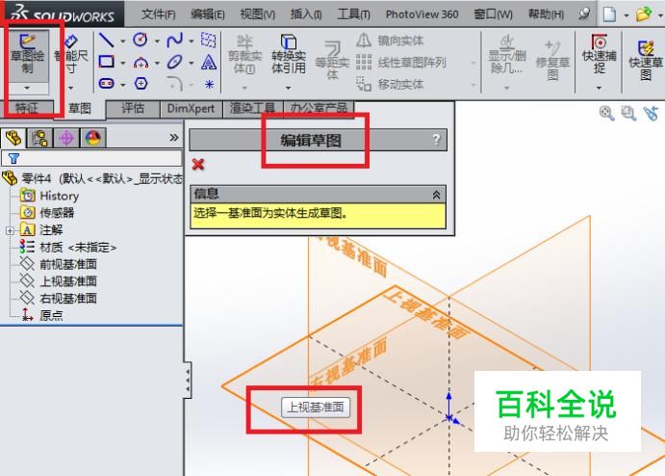Open the Line tool dropdown arrow
Screen dimensions: 665x476
pos(123,41)
